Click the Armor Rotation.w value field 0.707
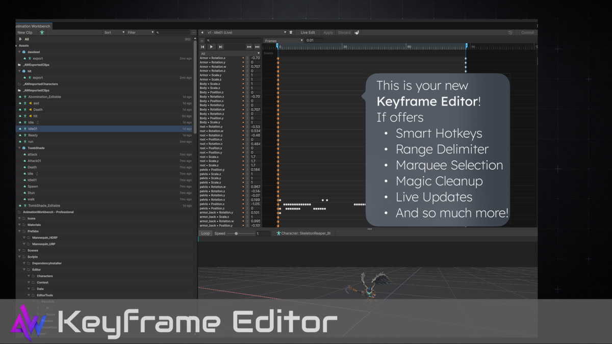 pyautogui.click(x=256, y=66)
